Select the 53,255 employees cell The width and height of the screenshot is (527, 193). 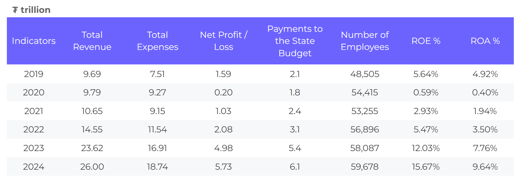365,111
